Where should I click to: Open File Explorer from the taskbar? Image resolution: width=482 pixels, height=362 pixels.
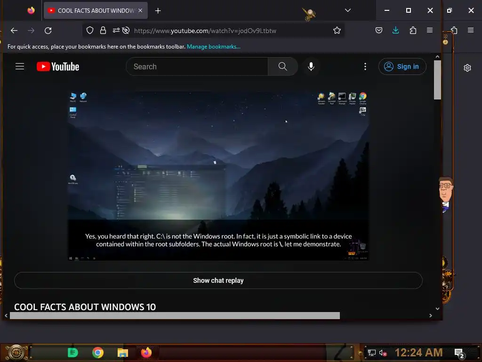click(123, 353)
